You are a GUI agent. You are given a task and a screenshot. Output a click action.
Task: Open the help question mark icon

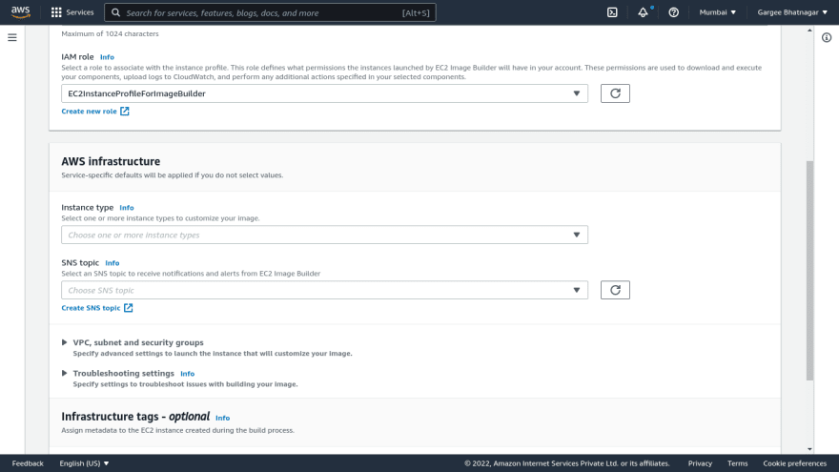pyautogui.click(x=674, y=12)
